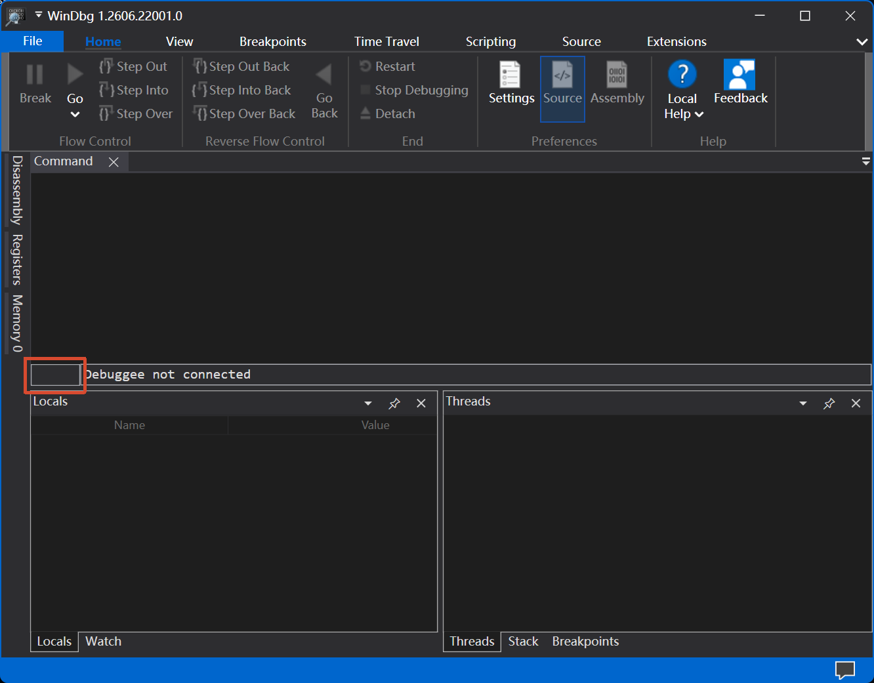Open the quick access toolbar dropdown in title bar

click(39, 14)
